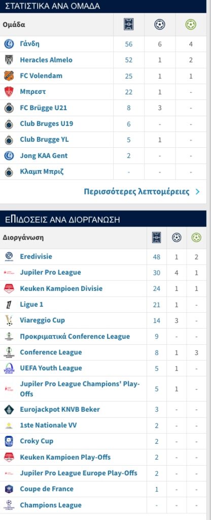Screen dimensions: 211x520
Task: Click the Eredivisie league logo
Action: click(x=9, y=256)
